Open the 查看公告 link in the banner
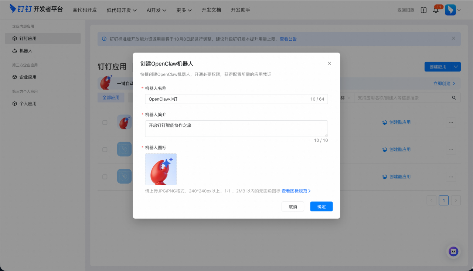473x271 pixels. pos(288,39)
